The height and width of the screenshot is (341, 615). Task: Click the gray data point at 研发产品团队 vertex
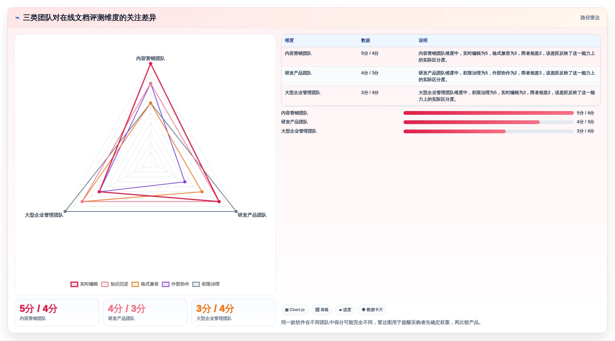click(236, 211)
